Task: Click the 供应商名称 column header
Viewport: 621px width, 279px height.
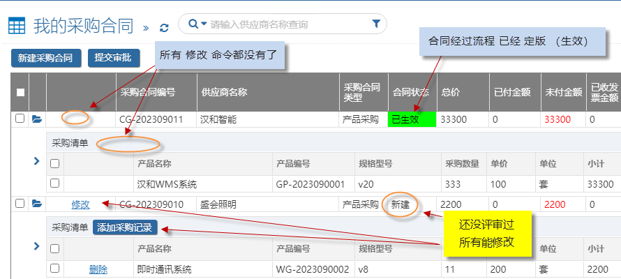Action: click(x=224, y=92)
